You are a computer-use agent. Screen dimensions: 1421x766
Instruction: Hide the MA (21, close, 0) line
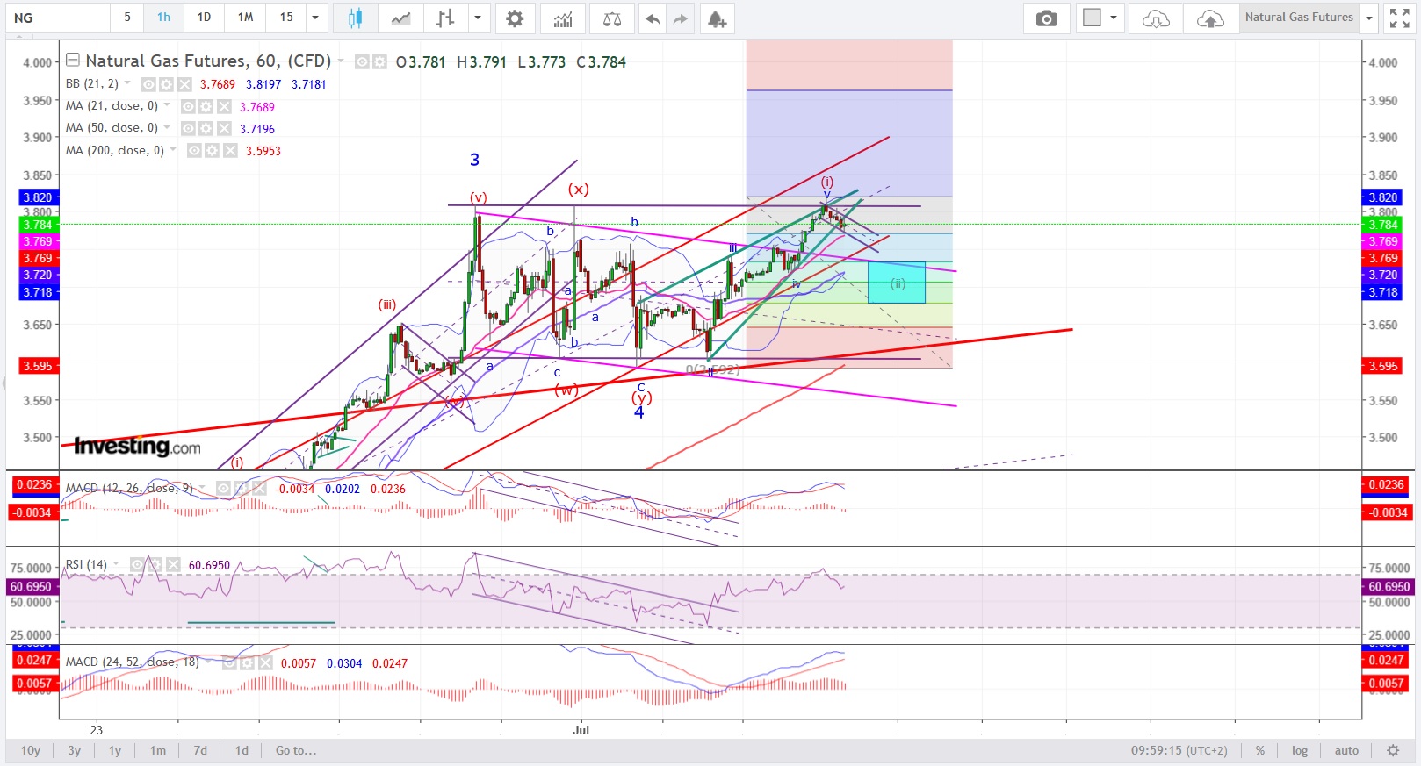187,106
